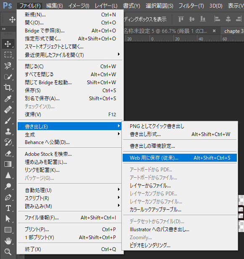Choose プリント(P)... menu item
Viewport: 244px width, 259px height.
(70, 230)
